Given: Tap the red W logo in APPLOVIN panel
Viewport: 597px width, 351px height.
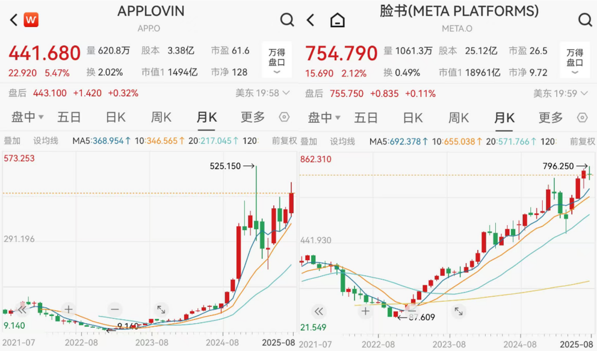Looking at the screenshot, I should coord(31,20).
